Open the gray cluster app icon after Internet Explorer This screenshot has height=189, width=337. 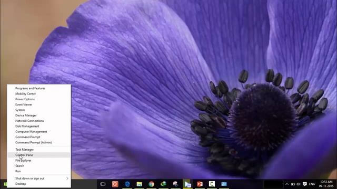pos(175,184)
